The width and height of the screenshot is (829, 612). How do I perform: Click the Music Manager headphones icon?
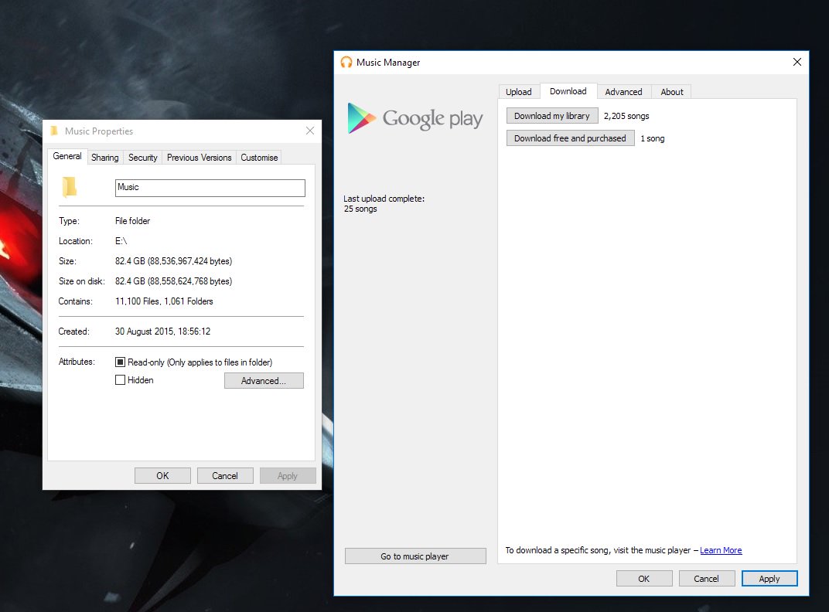coord(346,63)
